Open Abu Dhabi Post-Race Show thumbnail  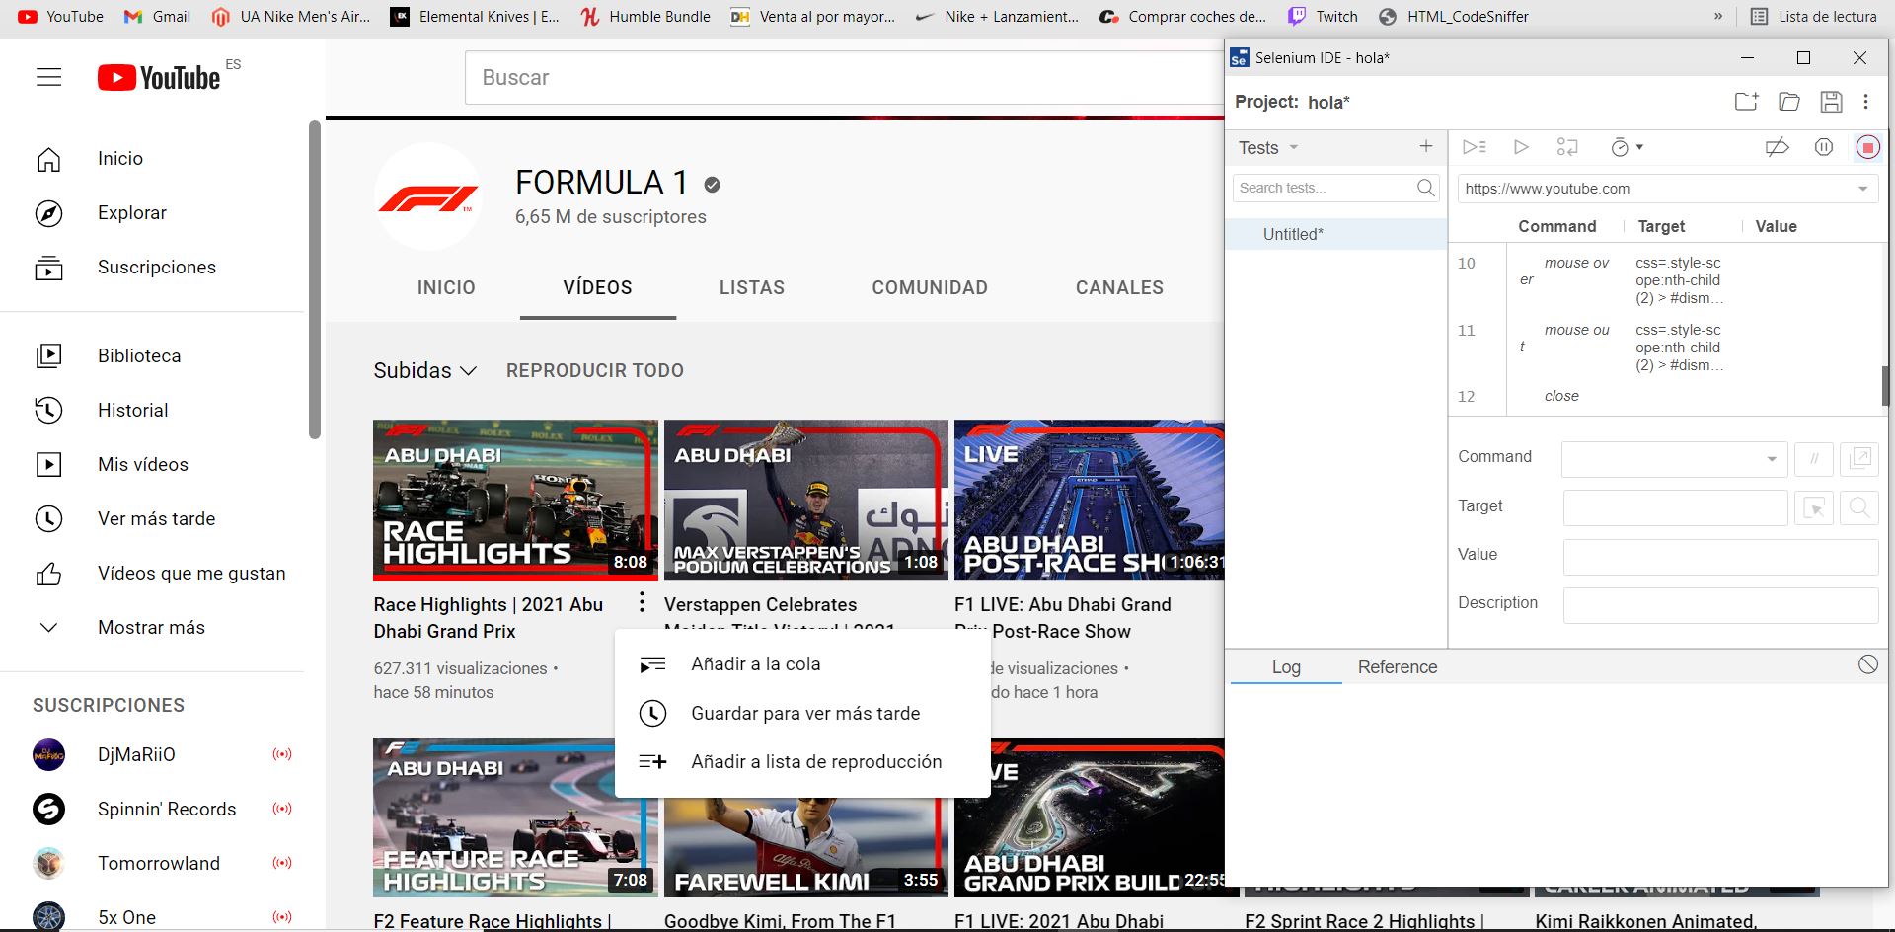[x=1090, y=500]
